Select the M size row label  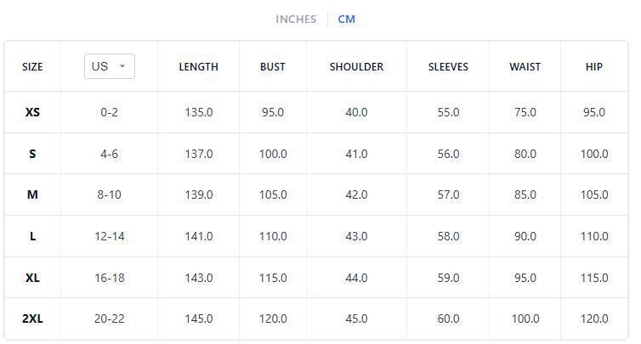tap(32, 195)
